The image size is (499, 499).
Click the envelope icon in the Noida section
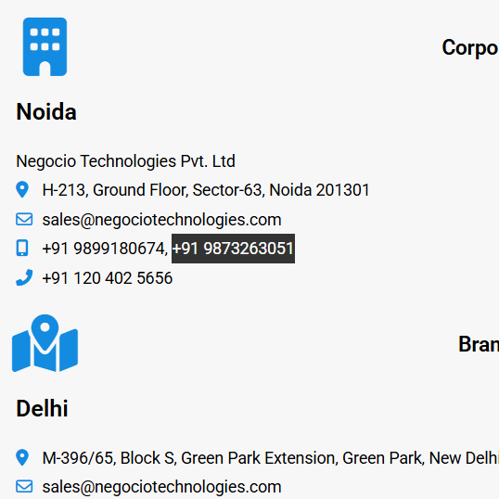point(24,219)
